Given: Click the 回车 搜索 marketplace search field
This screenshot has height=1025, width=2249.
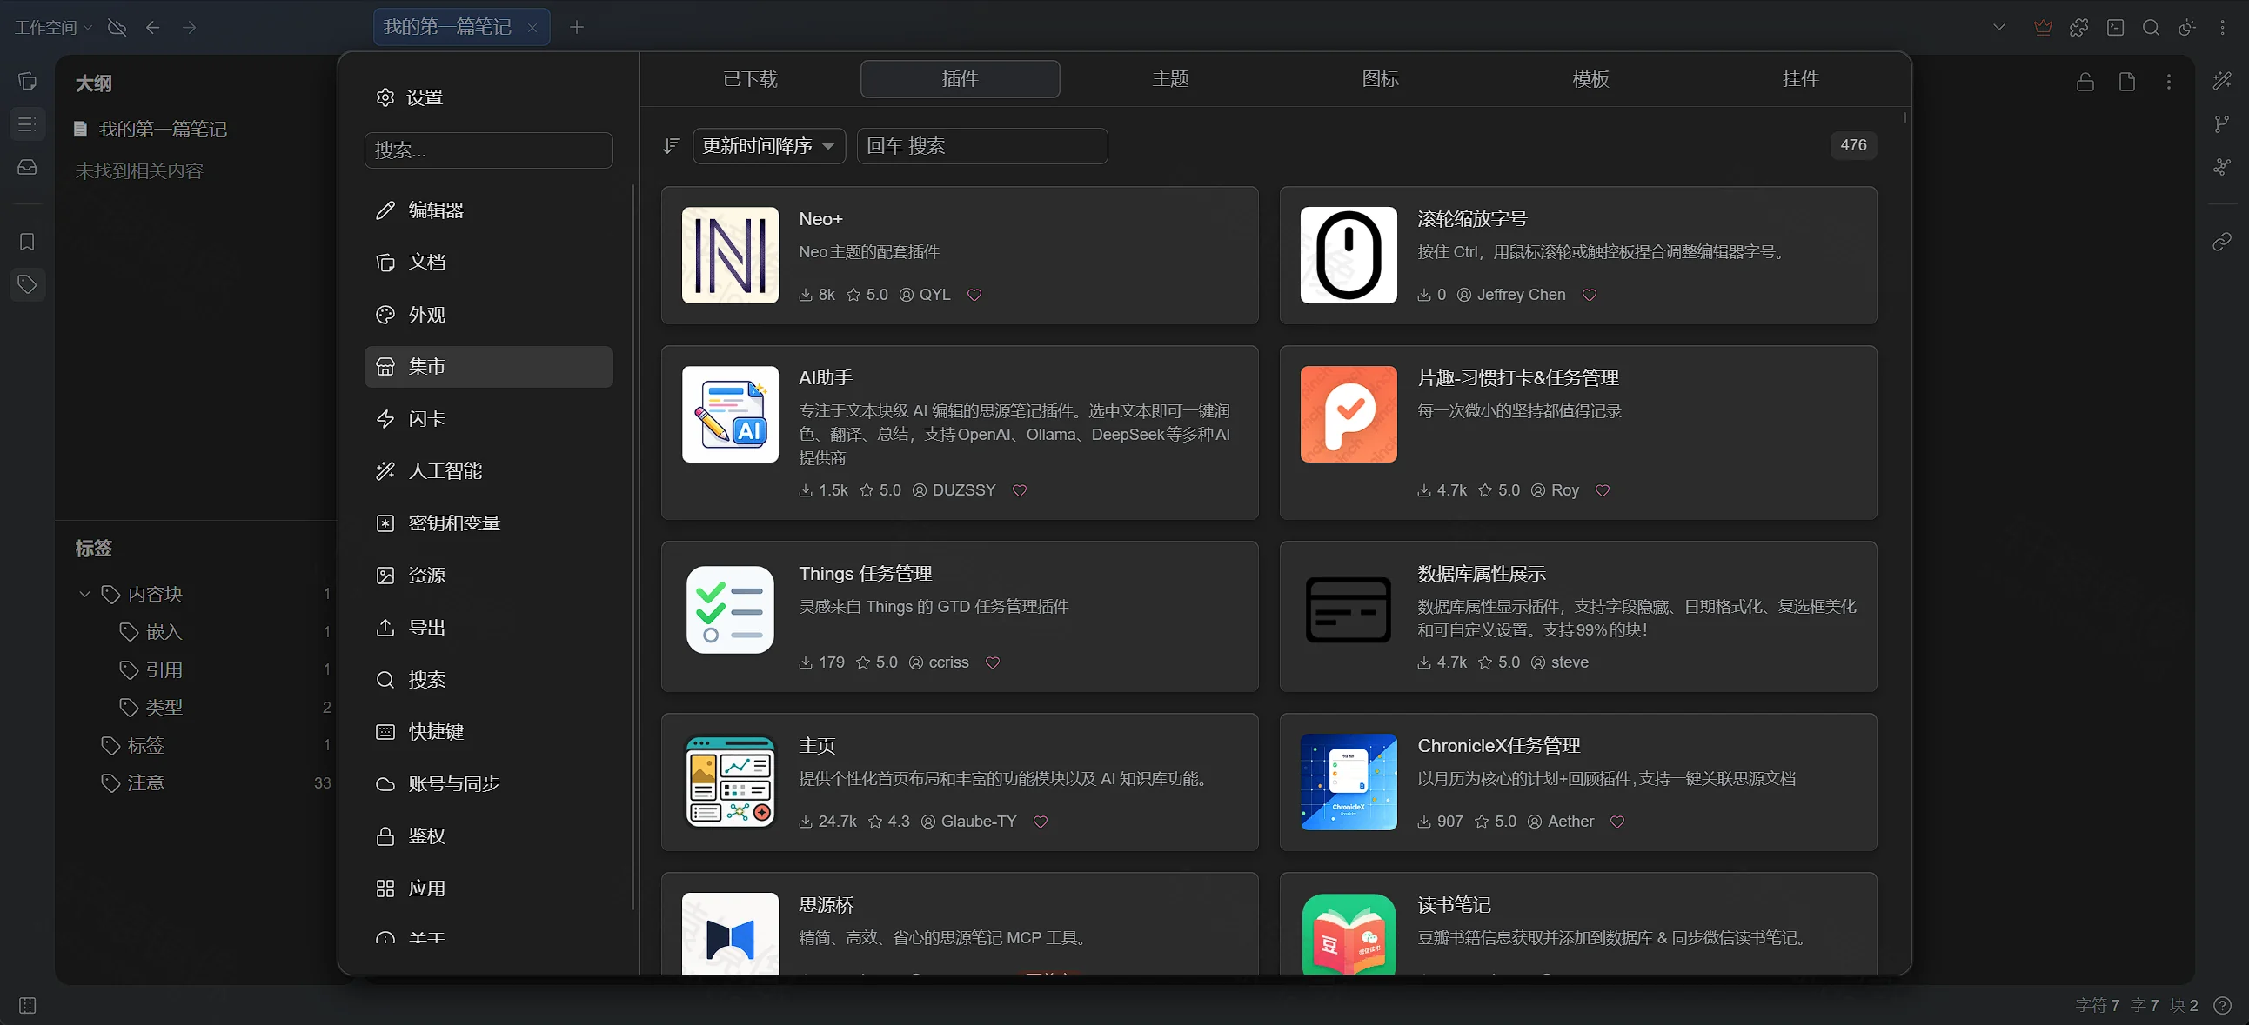Looking at the screenshot, I should (982, 146).
